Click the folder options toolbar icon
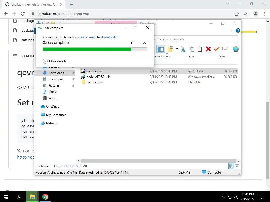 click(x=170, y=49)
